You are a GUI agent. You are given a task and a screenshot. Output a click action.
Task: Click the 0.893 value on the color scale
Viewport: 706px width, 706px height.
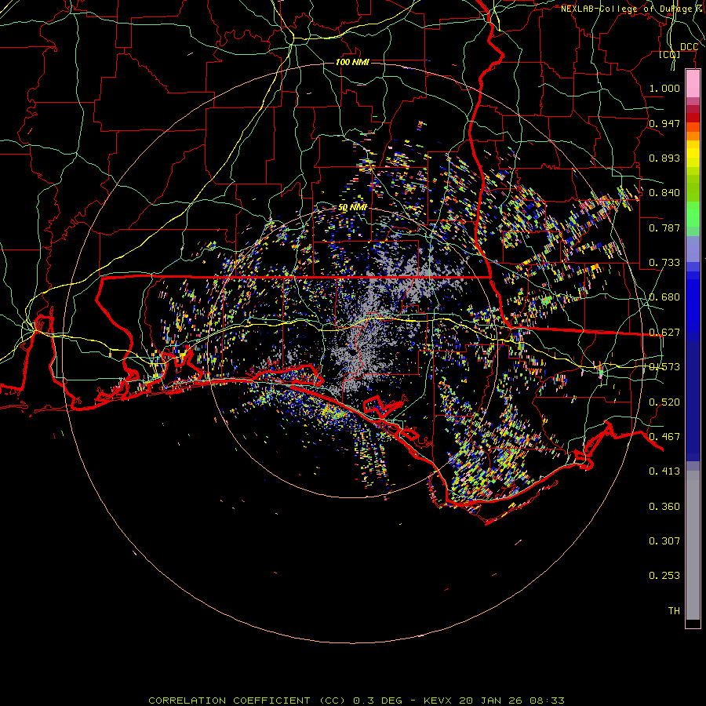(664, 158)
